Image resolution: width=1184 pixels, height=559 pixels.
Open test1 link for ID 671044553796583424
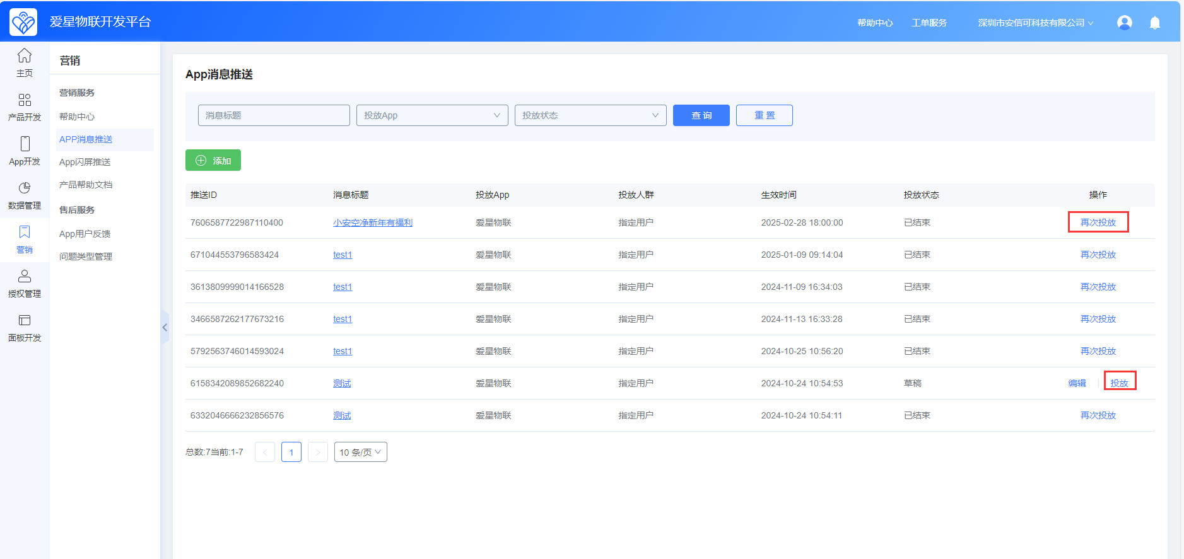pyautogui.click(x=343, y=255)
